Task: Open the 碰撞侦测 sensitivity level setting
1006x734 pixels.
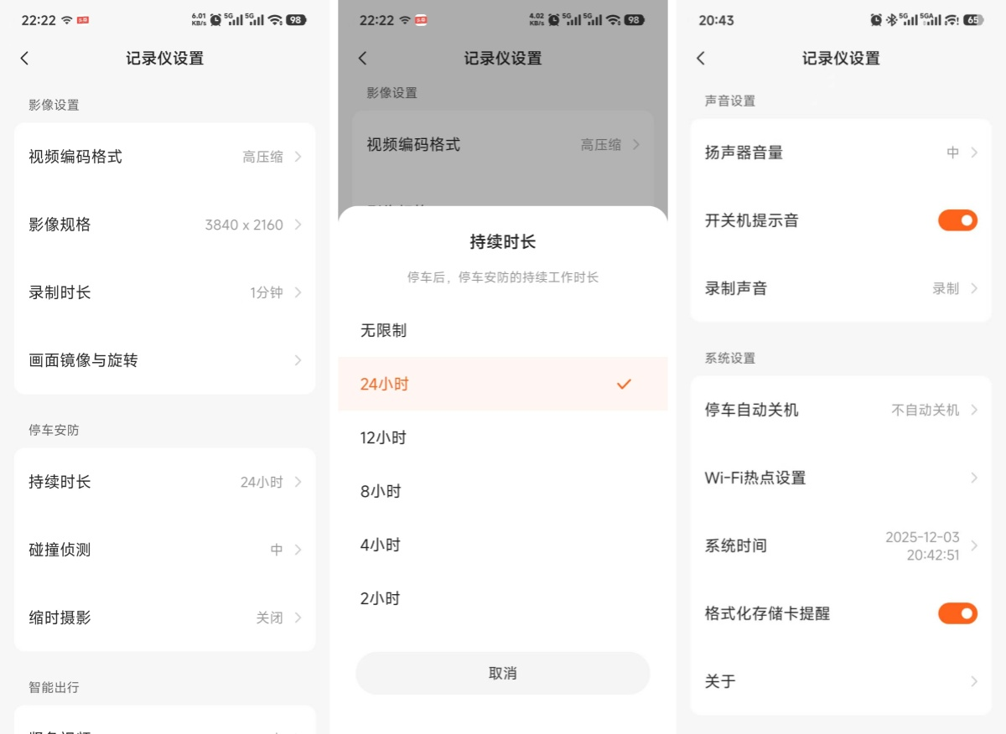Action: tap(164, 550)
